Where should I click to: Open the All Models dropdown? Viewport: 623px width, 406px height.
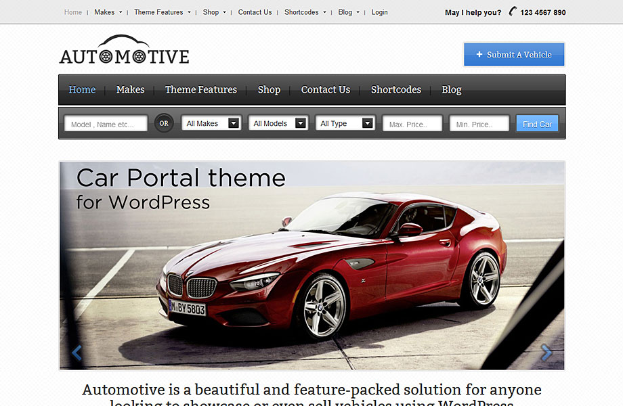[x=278, y=123]
